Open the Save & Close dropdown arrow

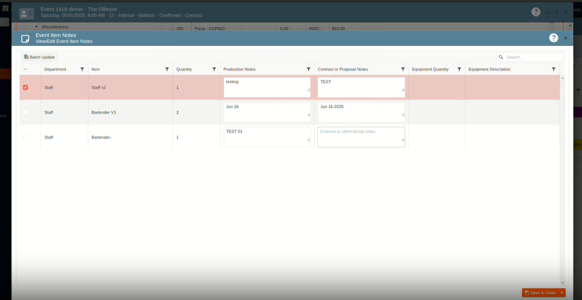click(562, 293)
